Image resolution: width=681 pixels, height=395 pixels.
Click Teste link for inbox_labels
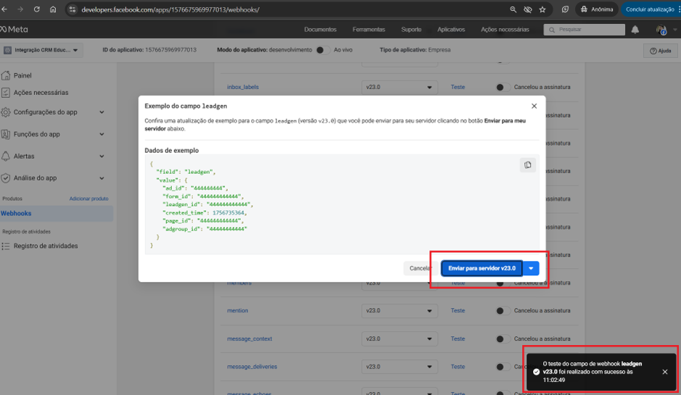pos(458,87)
